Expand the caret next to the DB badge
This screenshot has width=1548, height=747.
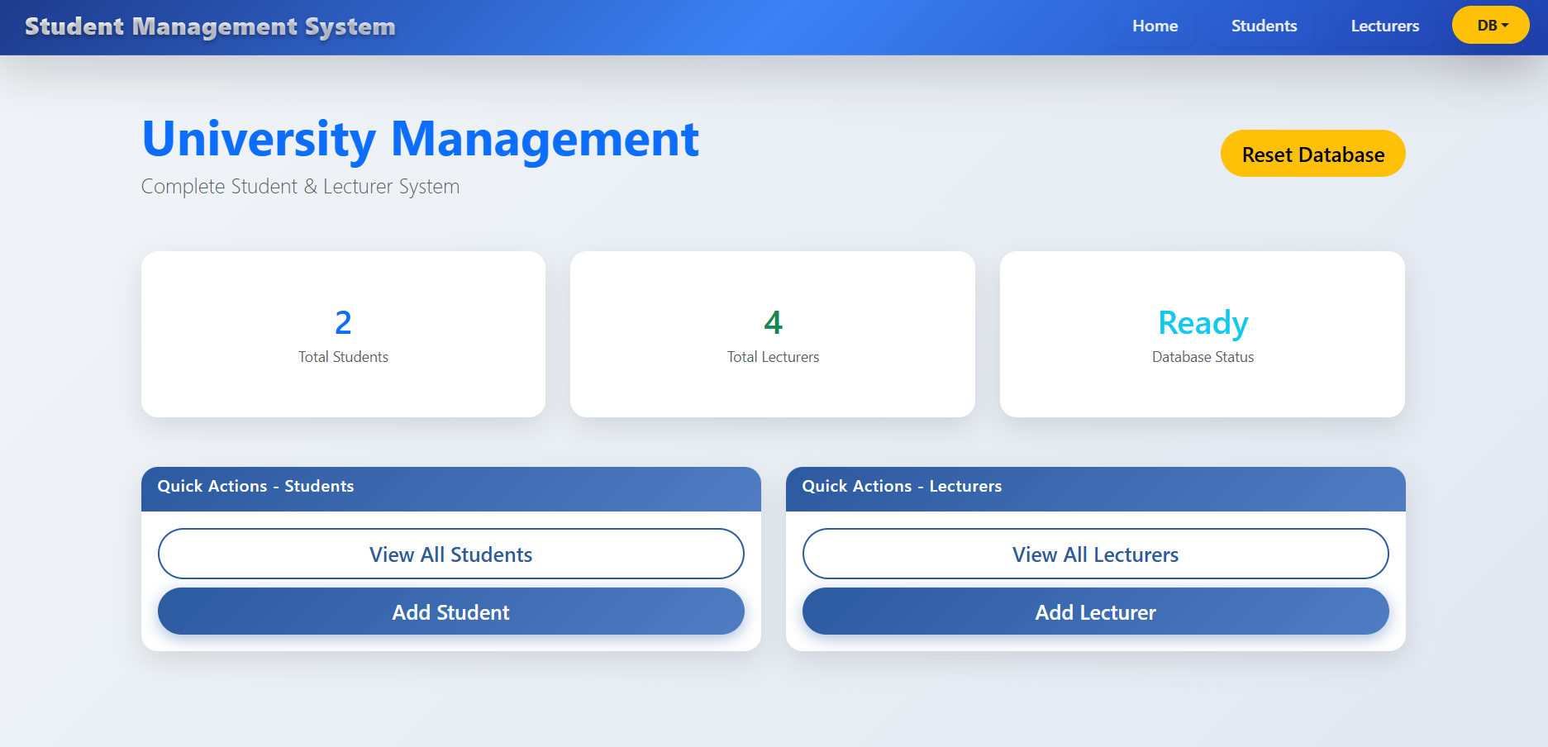(x=1507, y=25)
